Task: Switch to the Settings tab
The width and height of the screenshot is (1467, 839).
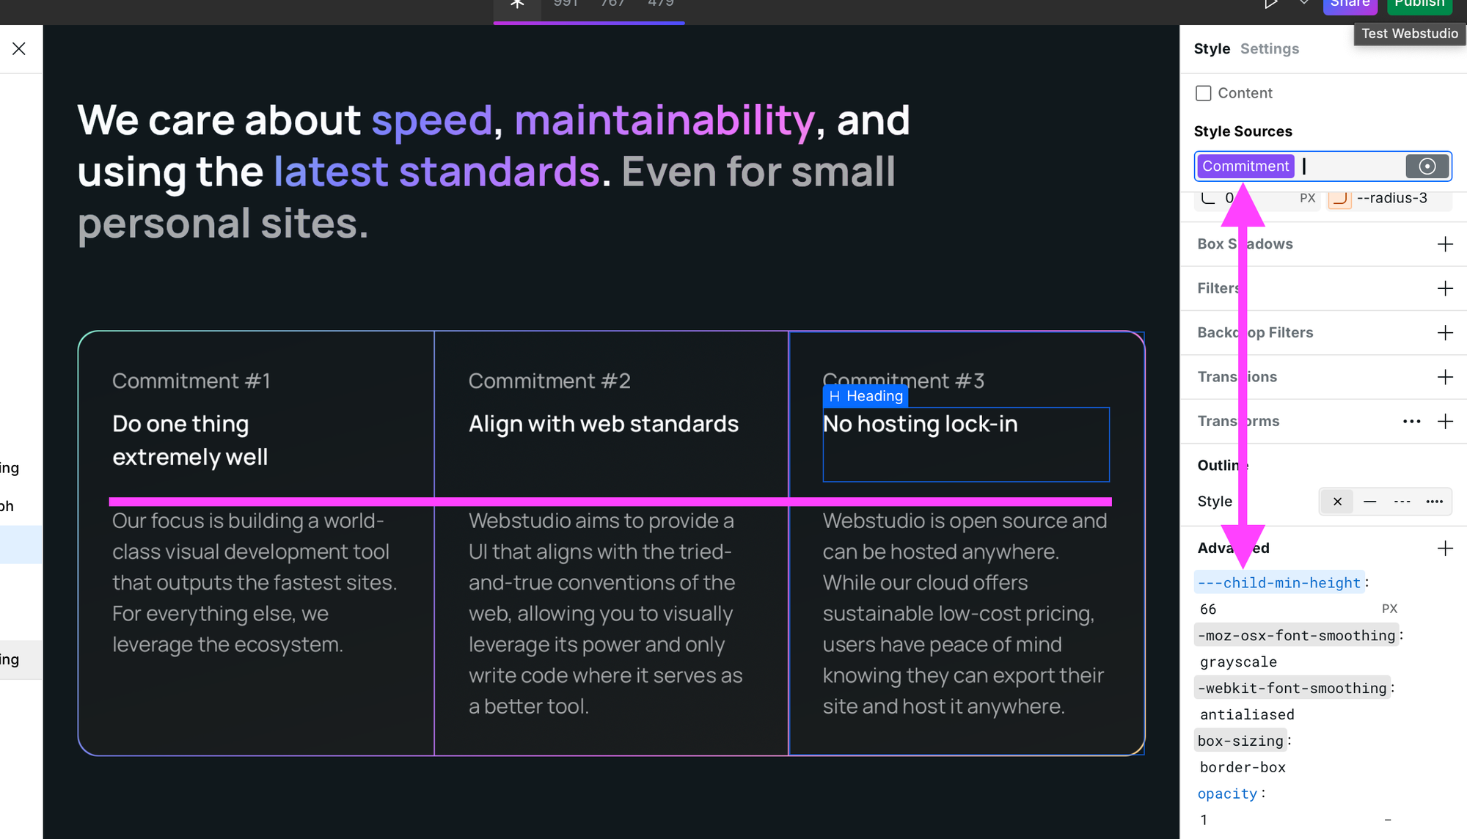Action: coord(1269,48)
